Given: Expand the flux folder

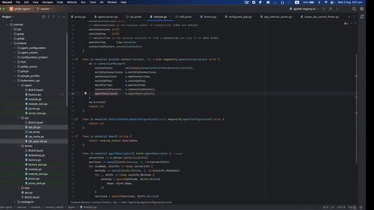Looking at the screenshot, I should click(x=15, y=62).
